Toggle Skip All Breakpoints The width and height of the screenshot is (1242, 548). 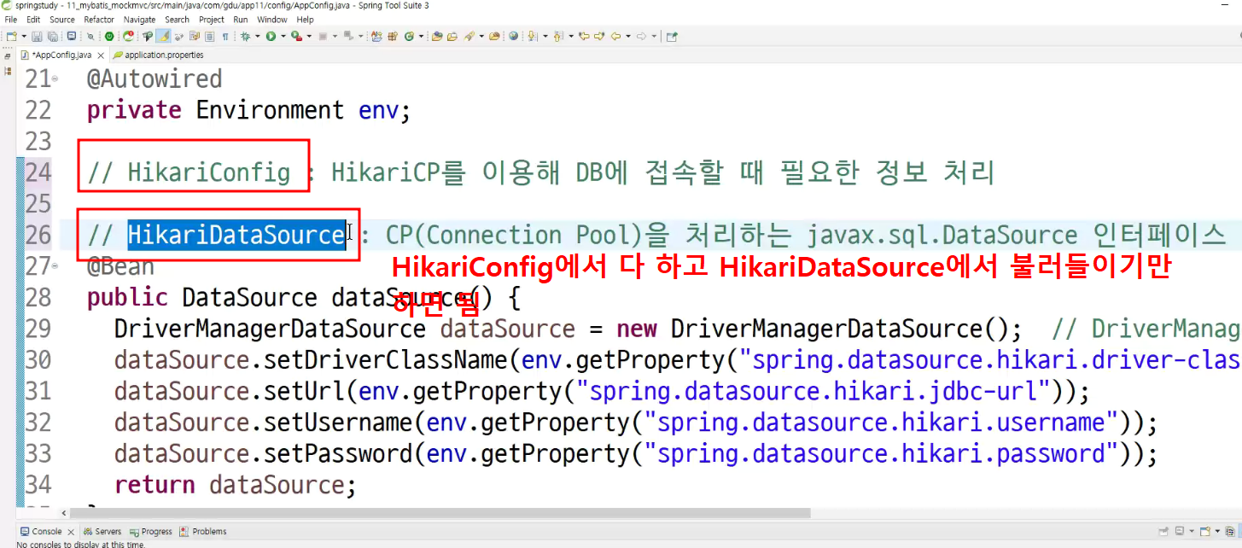coord(90,37)
